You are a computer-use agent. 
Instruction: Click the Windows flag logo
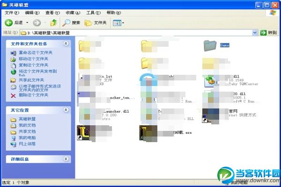tap(273, 13)
